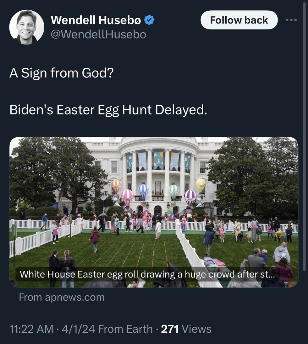Click the blue verified badge
The image size is (308, 344).
point(149,20)
